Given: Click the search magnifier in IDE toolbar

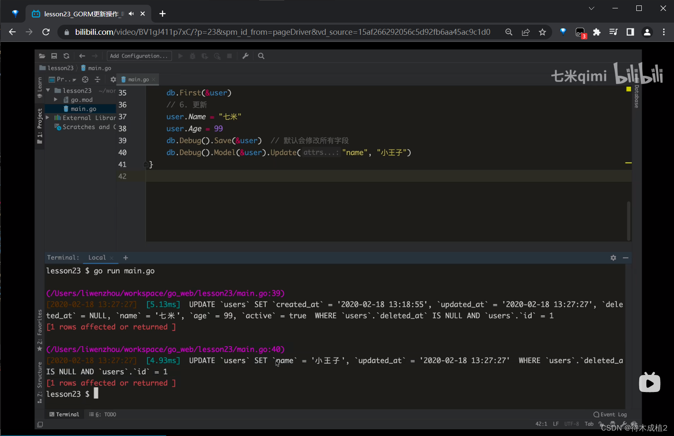Looking at the screenshot, I should 261,56.
